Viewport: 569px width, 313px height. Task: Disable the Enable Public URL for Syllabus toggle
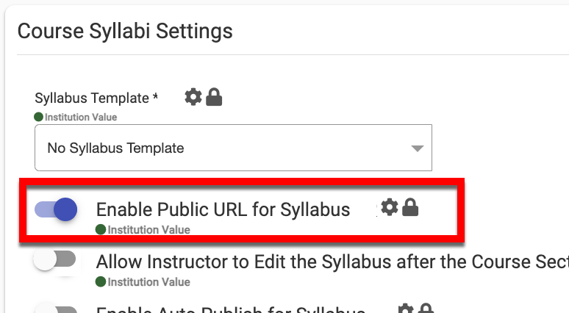(x=56, y=210)
